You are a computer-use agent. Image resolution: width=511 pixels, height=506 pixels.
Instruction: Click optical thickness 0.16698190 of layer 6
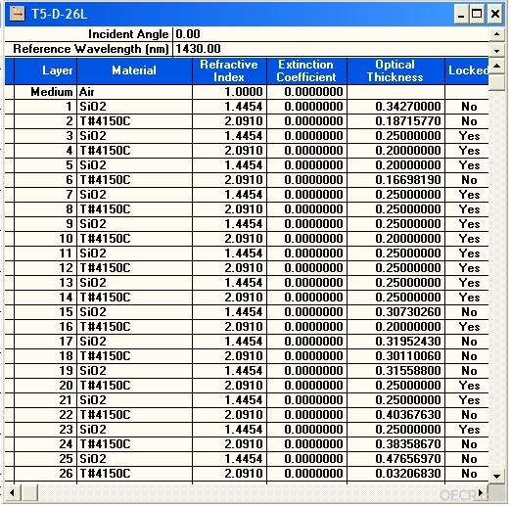coord(395,180)
